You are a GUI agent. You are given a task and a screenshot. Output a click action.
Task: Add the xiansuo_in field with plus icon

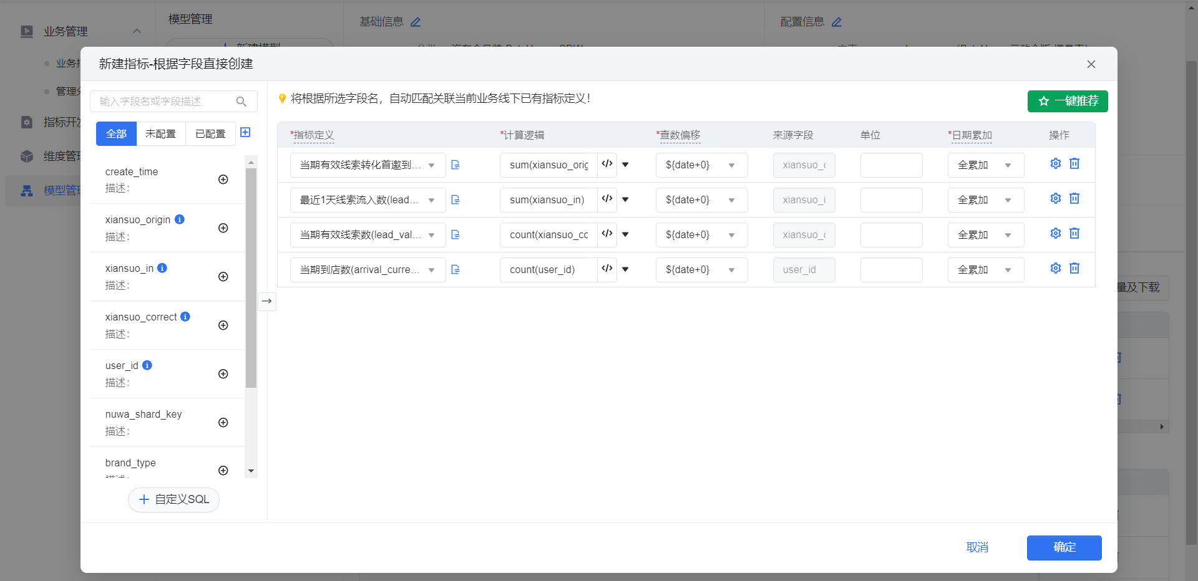(223, 277)
